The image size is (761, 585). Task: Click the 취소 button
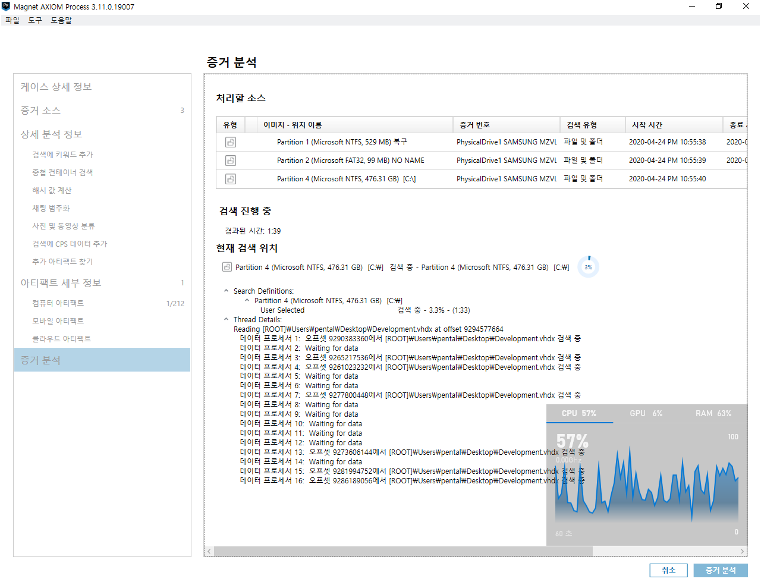[x=669, y=570]
